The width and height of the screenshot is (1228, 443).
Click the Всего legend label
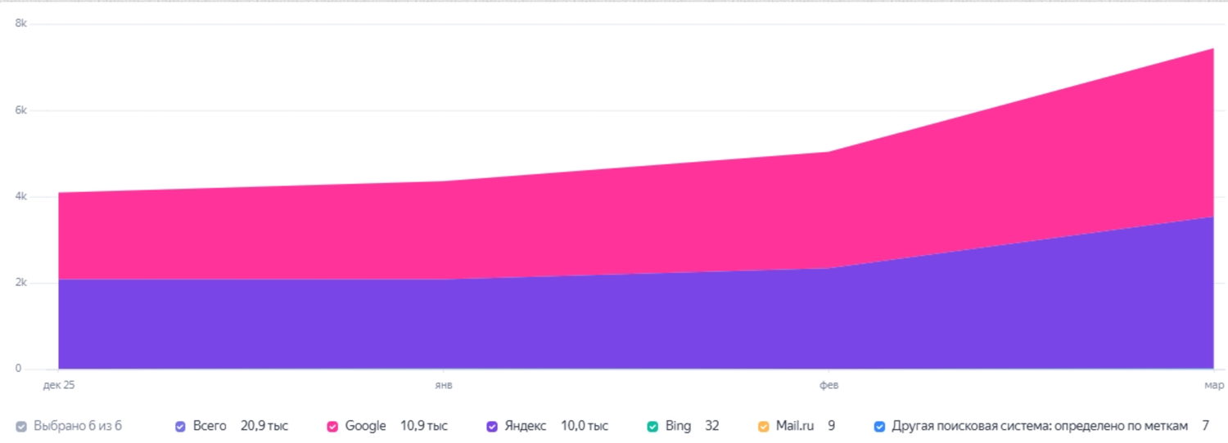click(x=210, y=426)
